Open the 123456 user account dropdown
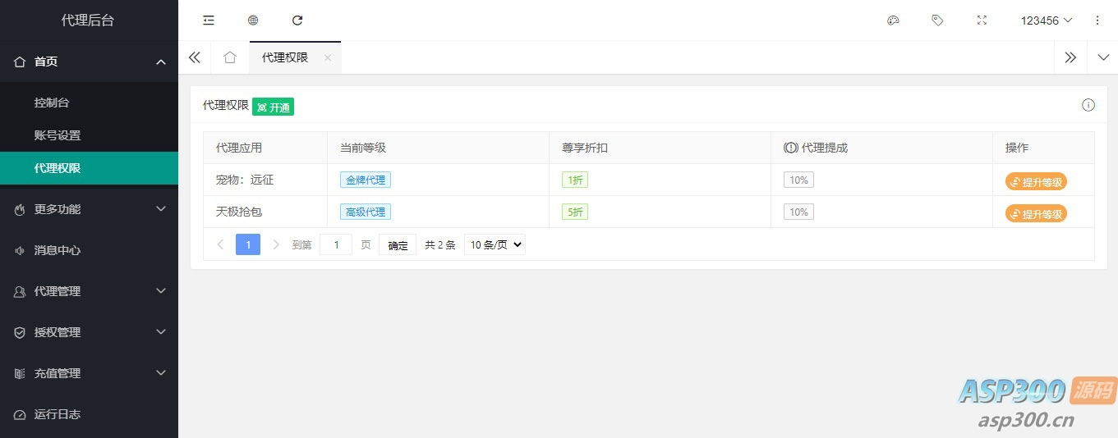 pyautogui.click(x=1047, y=21)
